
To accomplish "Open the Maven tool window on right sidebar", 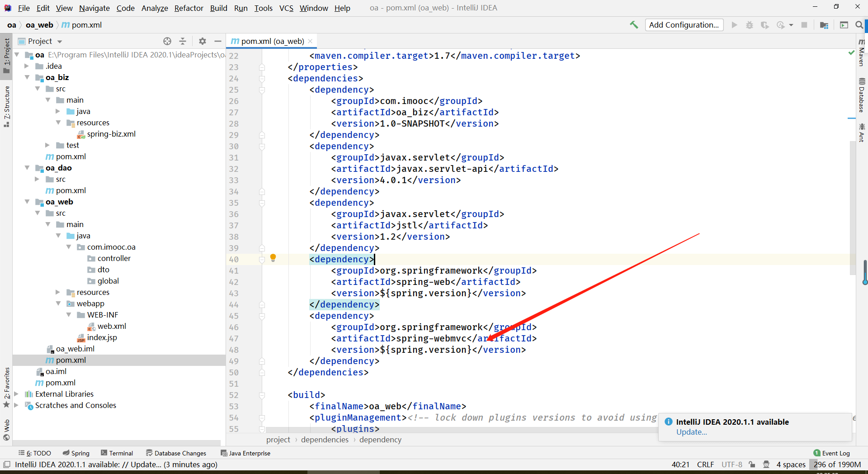I will point(862,52).
